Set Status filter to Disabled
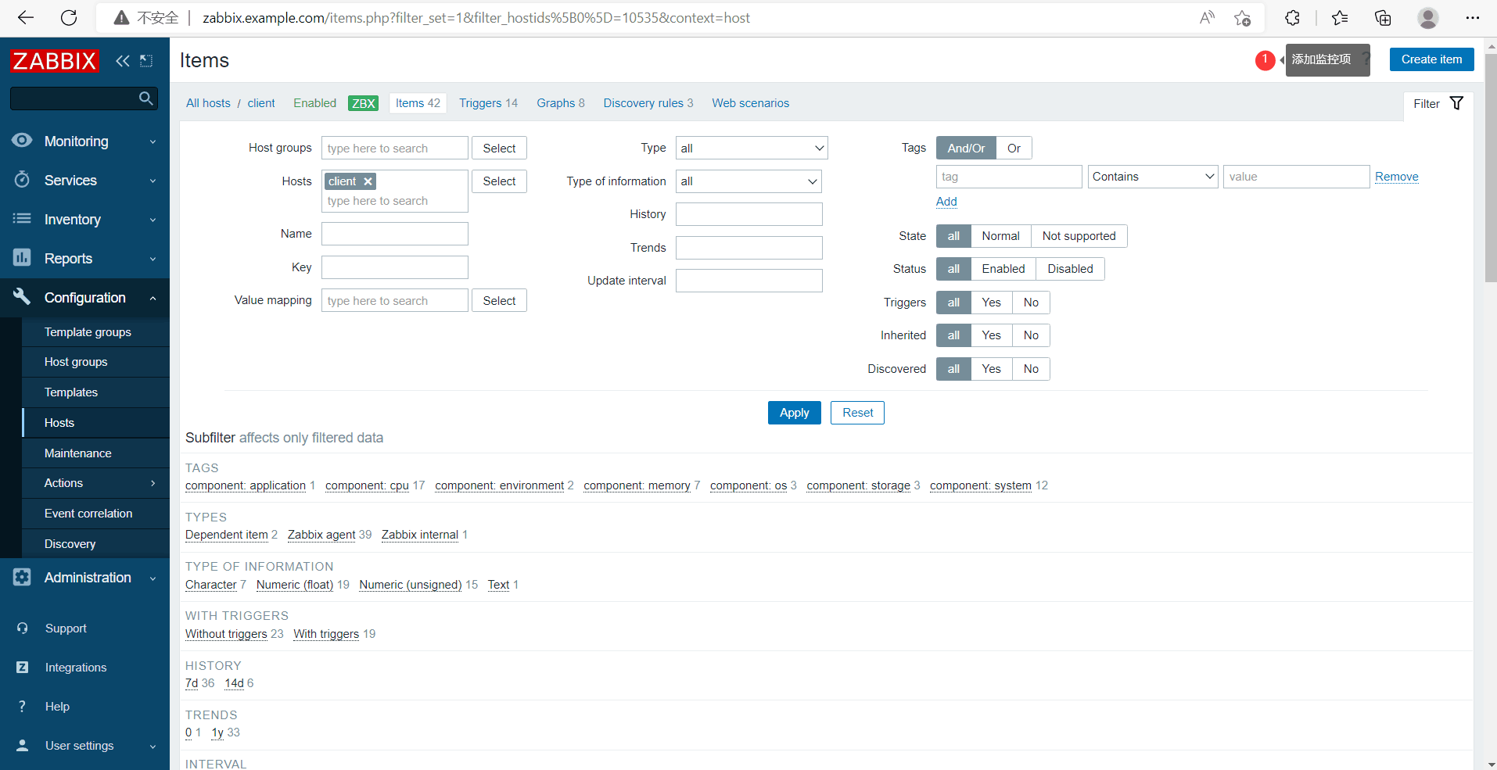The width and height of the screenshot is (1497, 770). tap(1070, 269)
